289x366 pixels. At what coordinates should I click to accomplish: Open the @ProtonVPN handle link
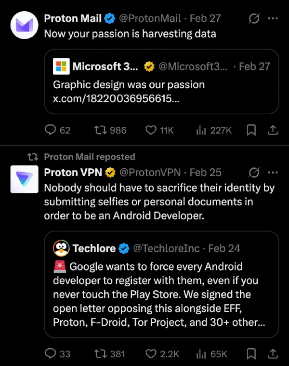click(x=150, y=172)
